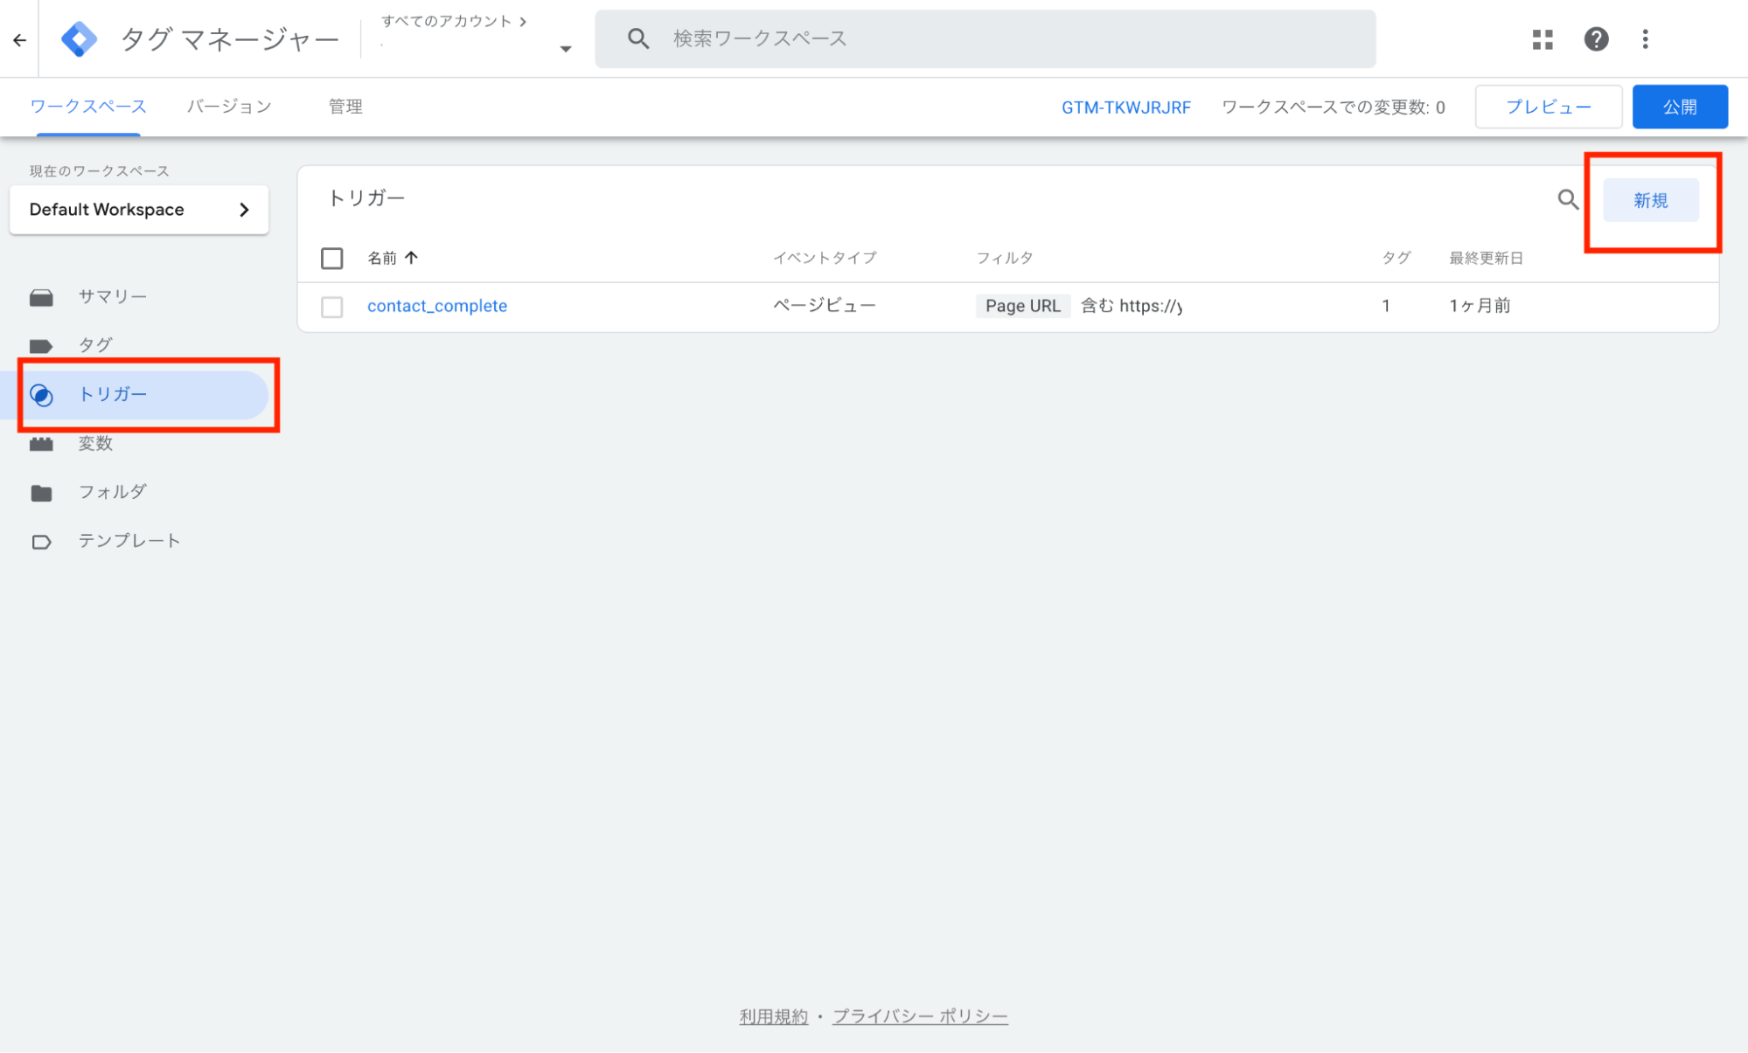Screen dimensions: 1748x1053
Task: Open the 利用規約 link in footer
Action: [774, 1016]
